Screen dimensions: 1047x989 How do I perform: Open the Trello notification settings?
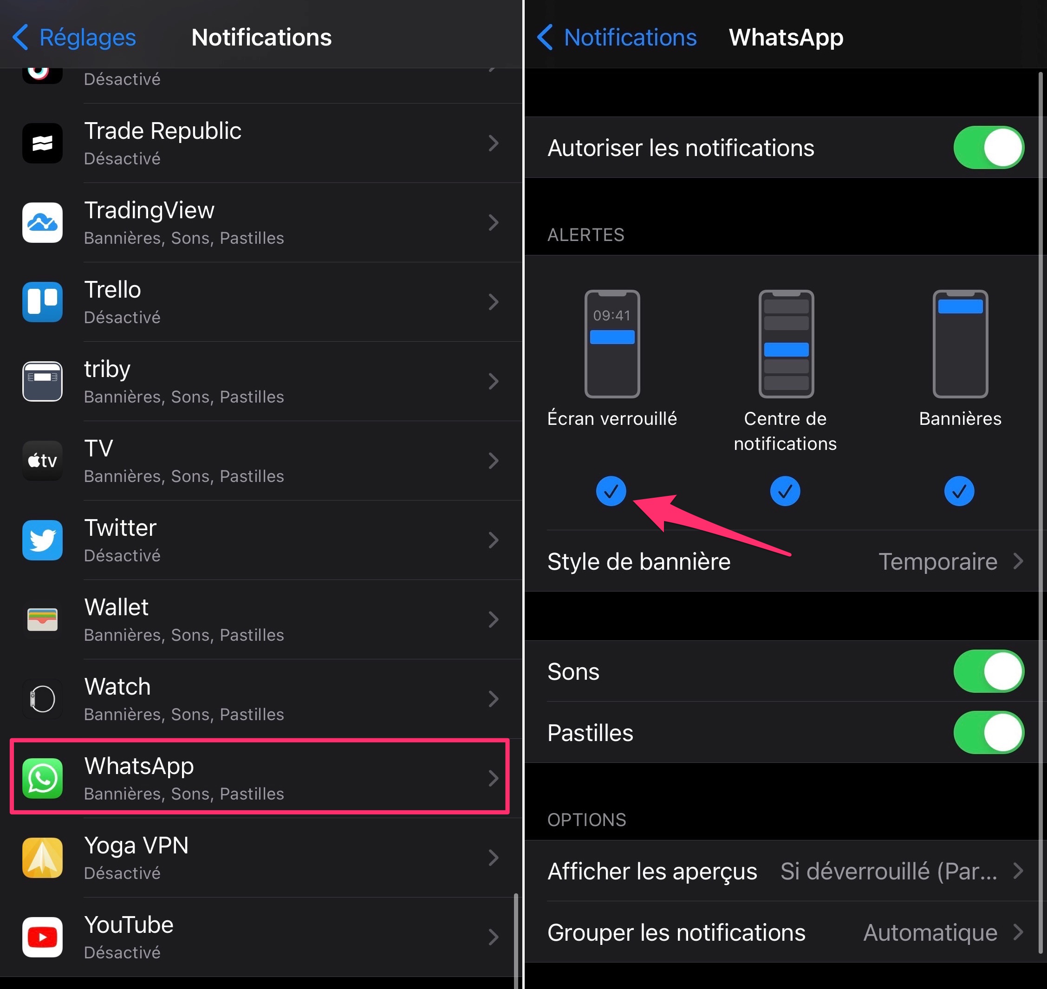(x=261, y=302)
